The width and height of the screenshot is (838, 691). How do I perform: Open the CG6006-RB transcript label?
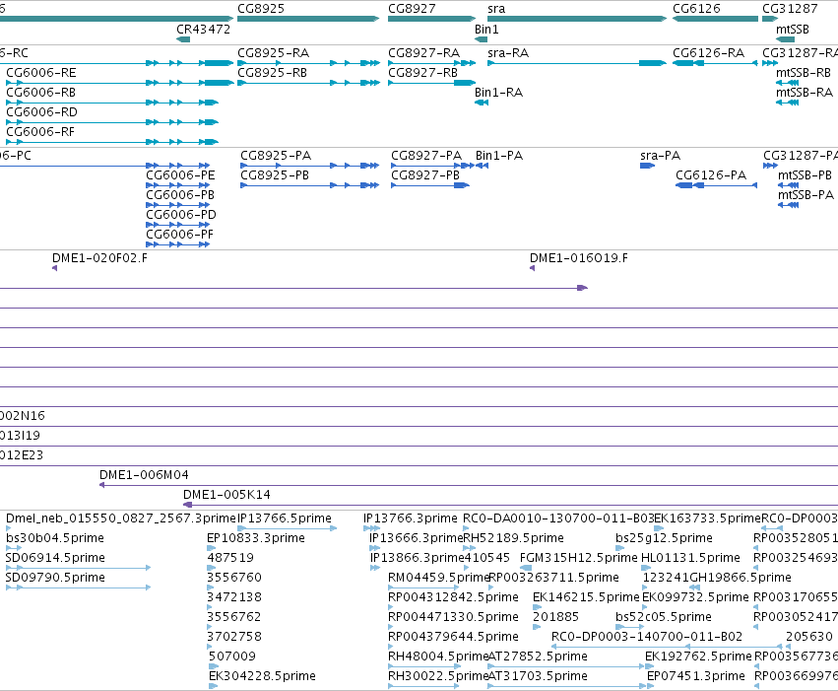coord(40,93)
